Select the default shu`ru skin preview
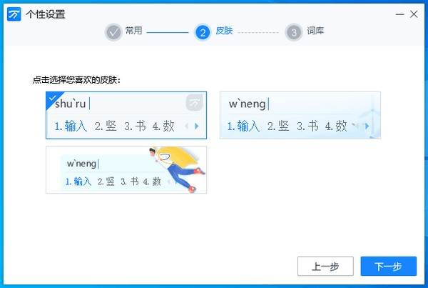The width and height of the screenshot is (428, 288). (126, 115)
